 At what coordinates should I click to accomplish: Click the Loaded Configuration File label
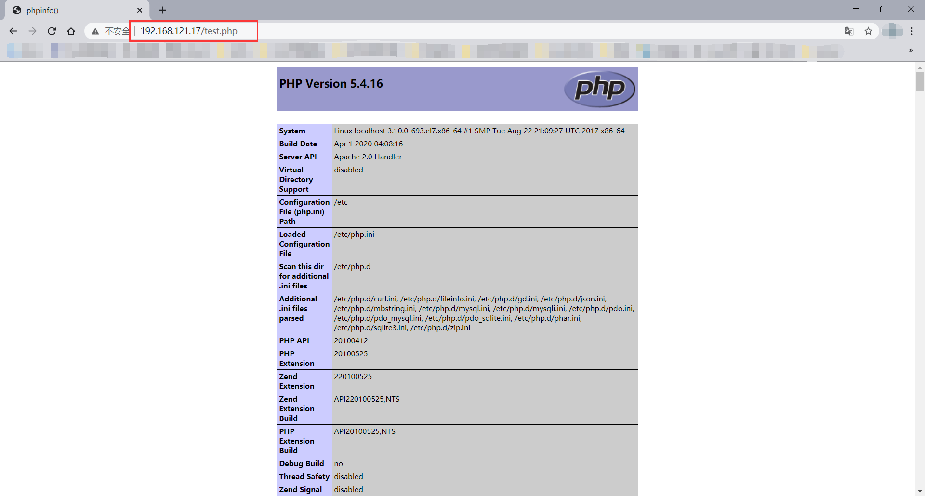[304, 244]
